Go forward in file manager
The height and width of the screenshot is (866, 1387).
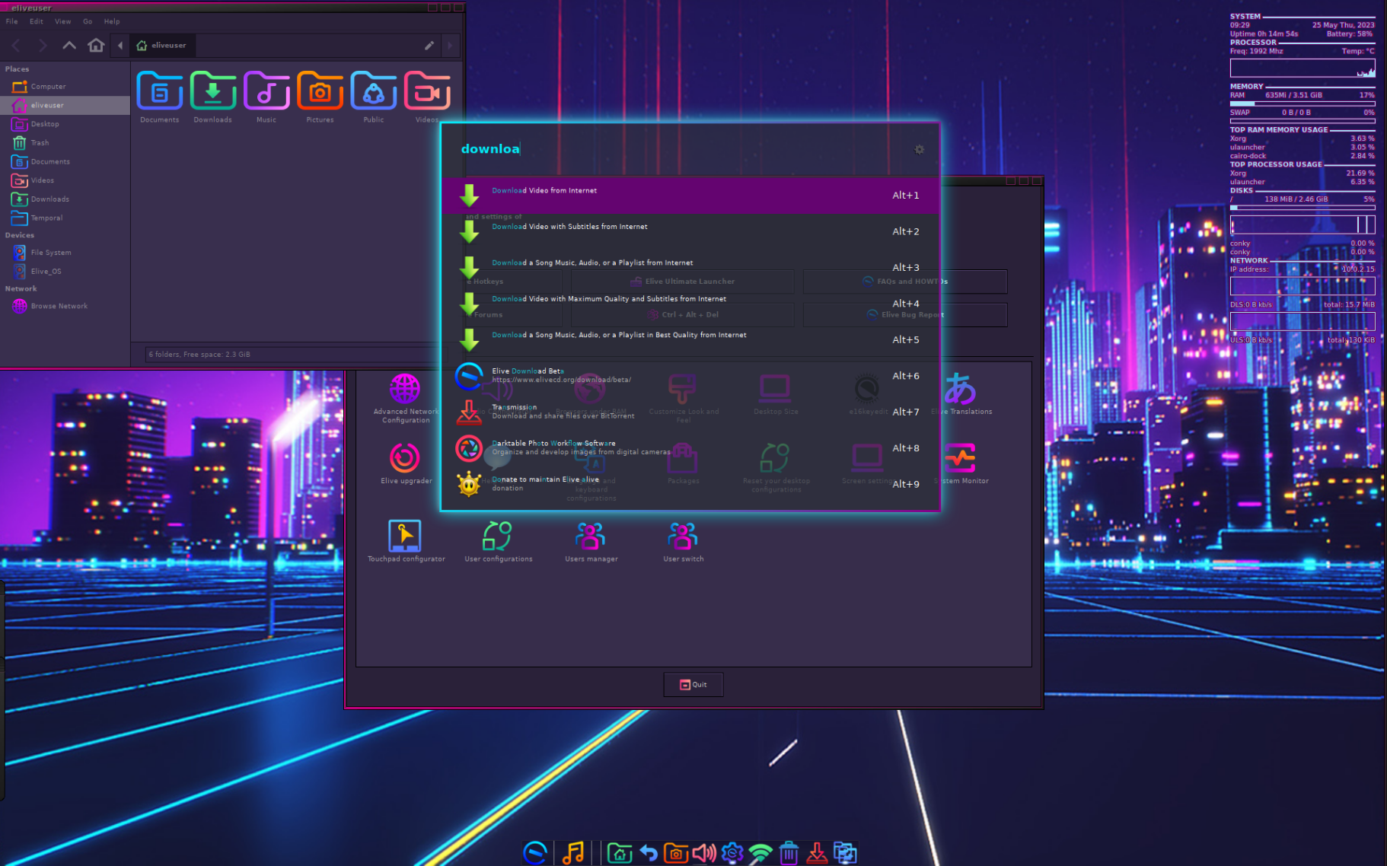(x=43, y=46)
